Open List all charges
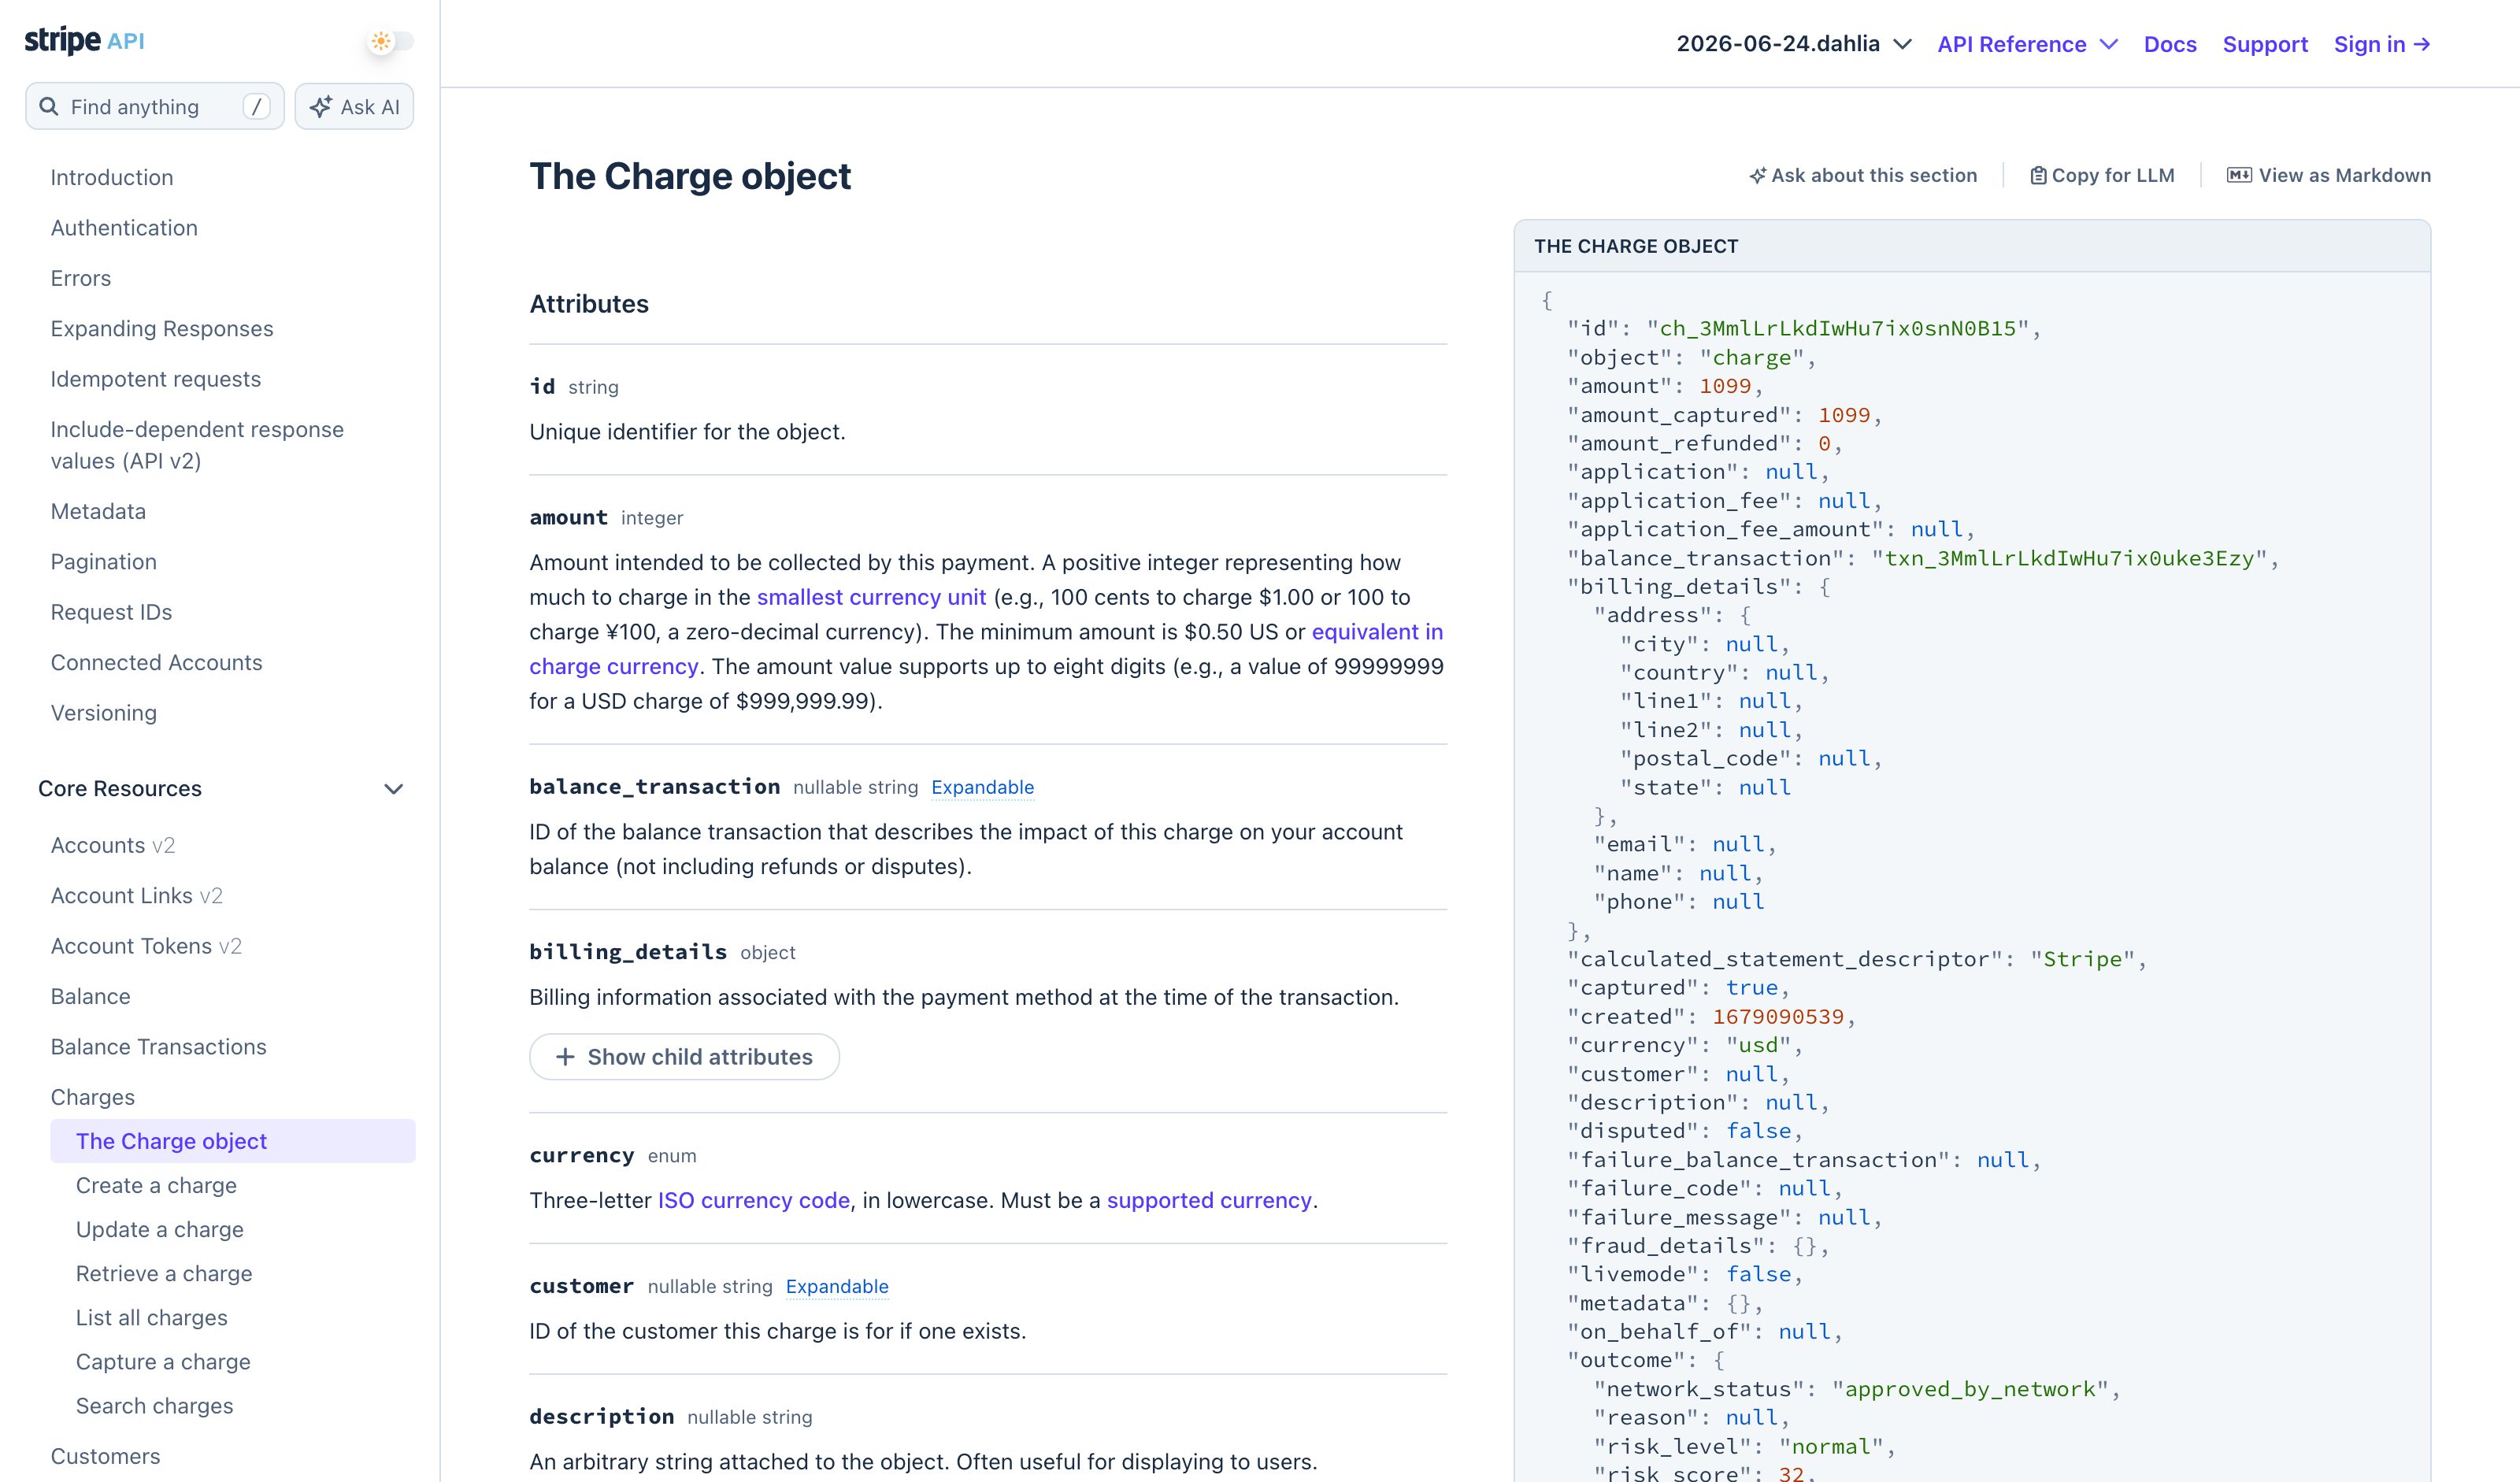Image resolution: width=2520 pixels, height=1482 pixels. (x=152, y=1317)
